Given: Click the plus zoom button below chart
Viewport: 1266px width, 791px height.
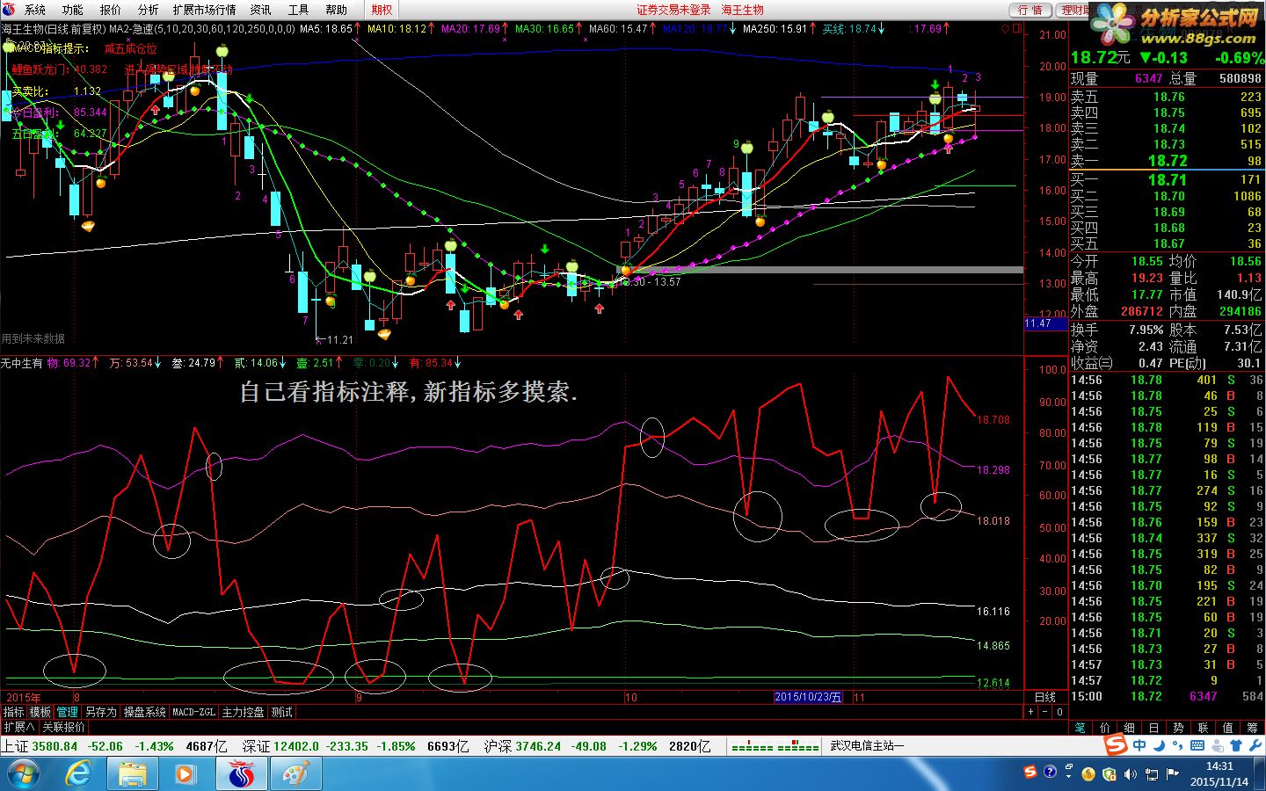Looking at the screenshot, I should pyautogui.click(x=1031, y=712).
